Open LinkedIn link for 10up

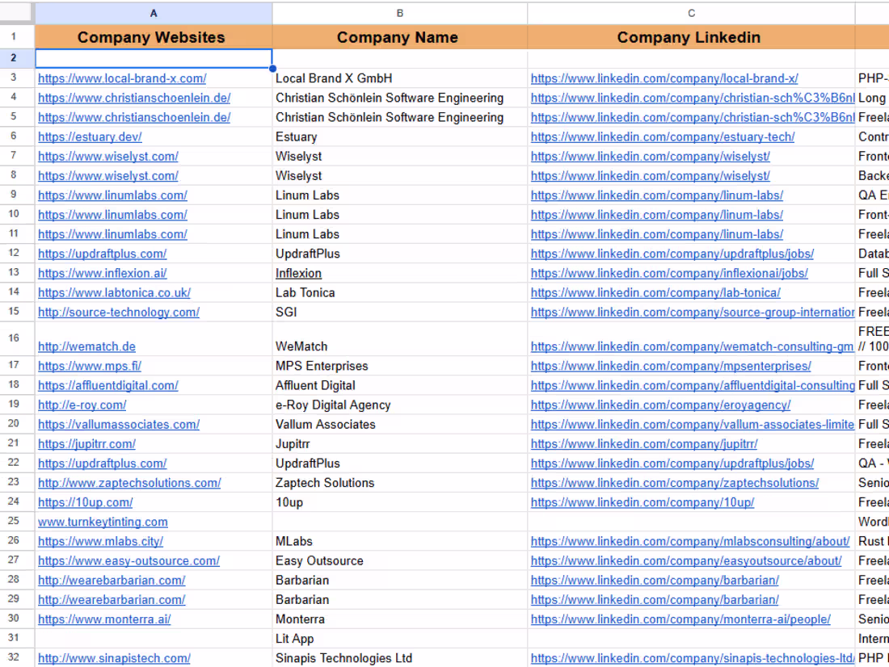point(643,502)
